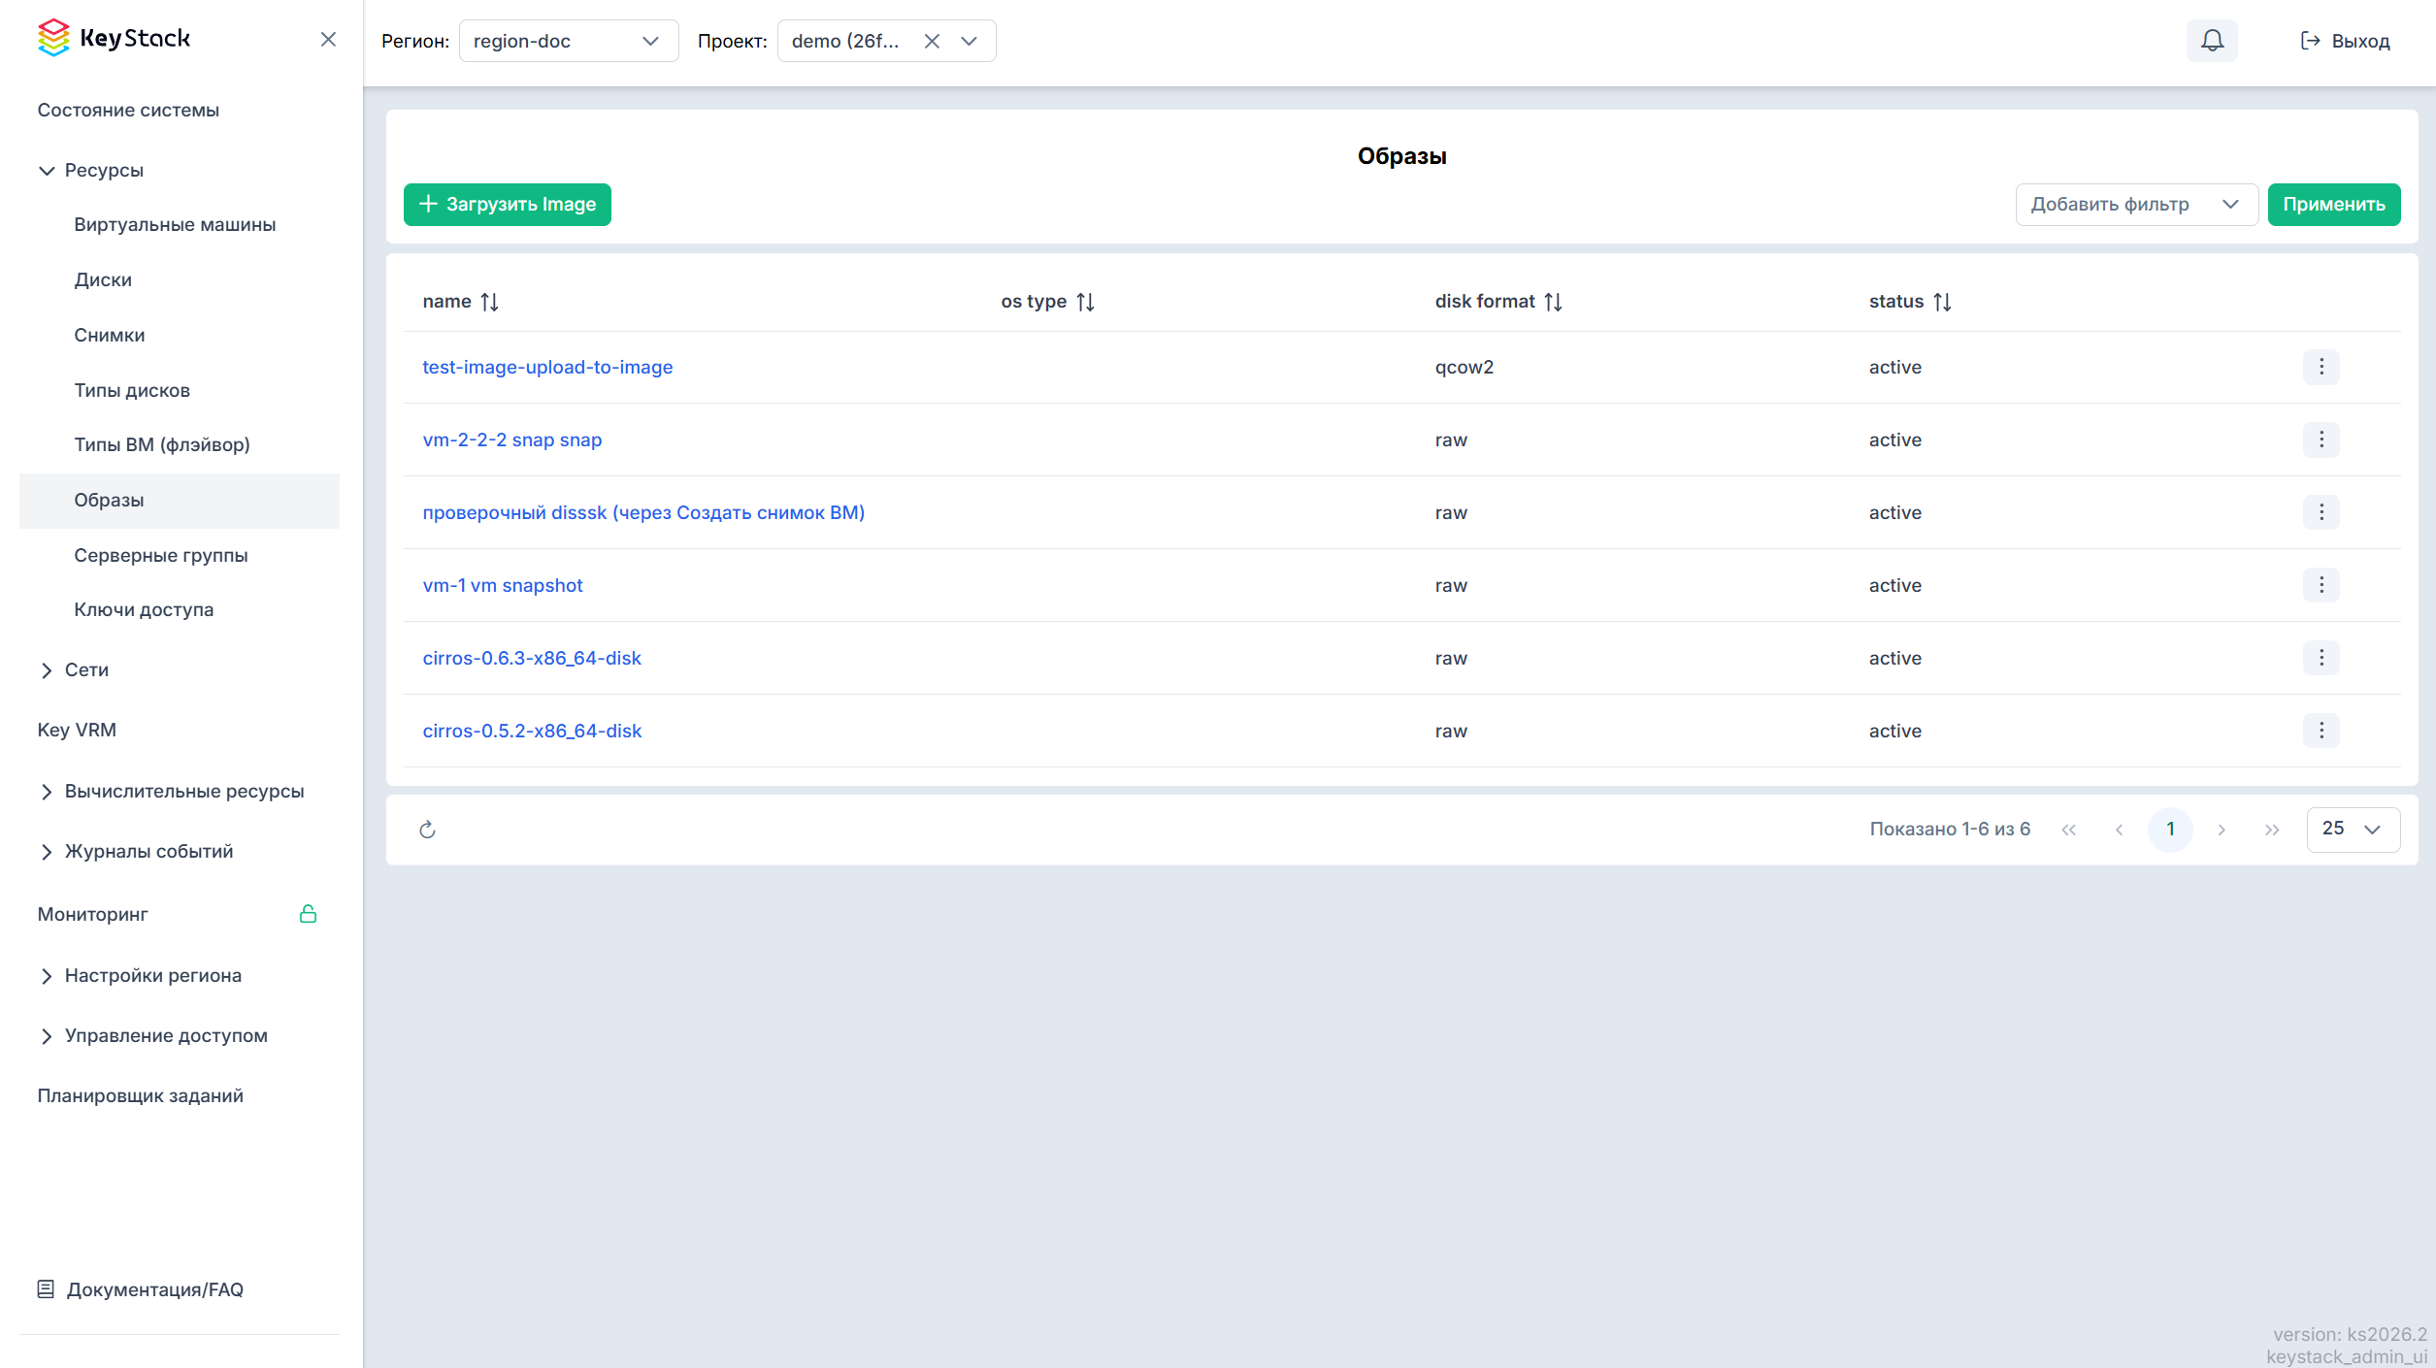The width and height of the screenshot is (2436, 1368).
Task: Click the Применить button
Action: [2334, 205]
